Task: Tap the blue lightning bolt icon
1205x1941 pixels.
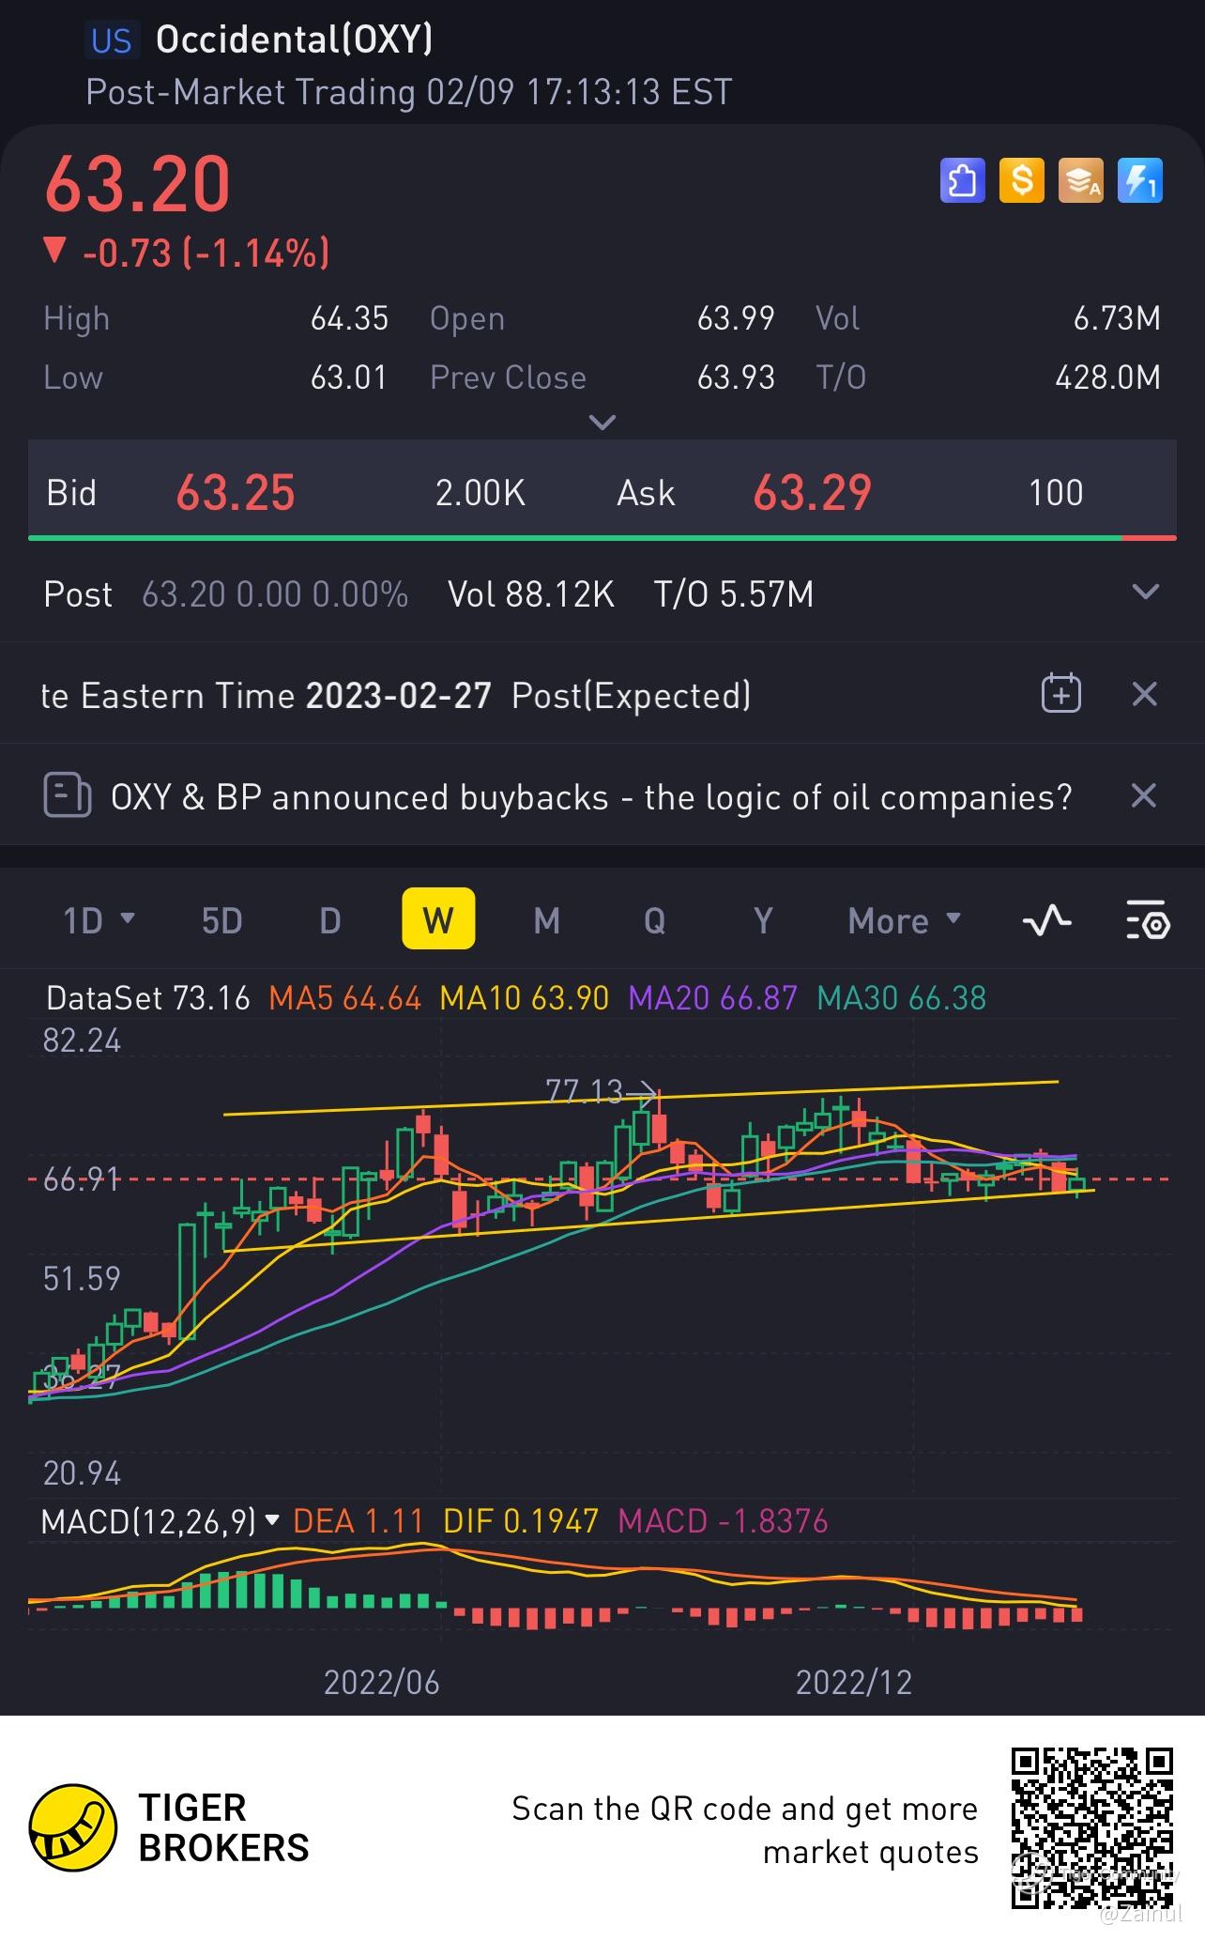Action: (1140, 180)
